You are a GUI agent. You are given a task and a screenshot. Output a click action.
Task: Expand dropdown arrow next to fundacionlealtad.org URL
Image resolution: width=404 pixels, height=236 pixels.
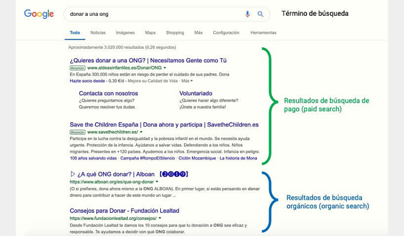(x=160, y=218)
